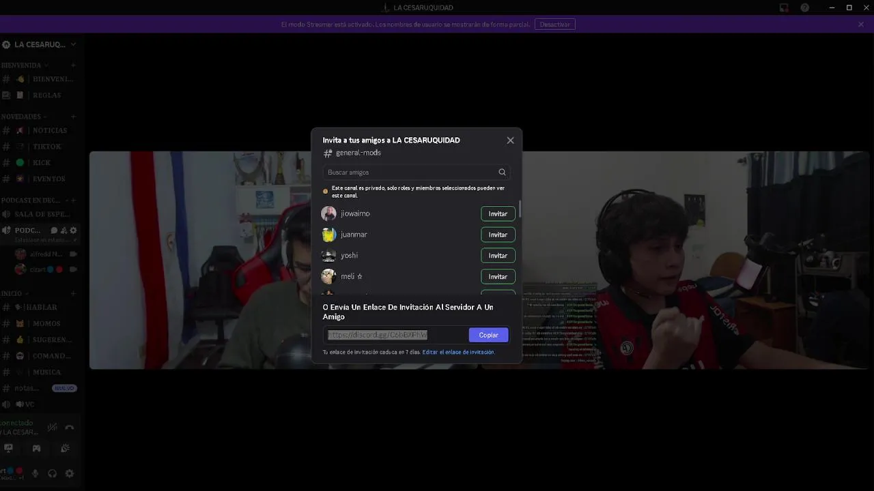This screenshot has width=874, height=491.
Task: Click the left webcam video tile
Action: (200, 261)
